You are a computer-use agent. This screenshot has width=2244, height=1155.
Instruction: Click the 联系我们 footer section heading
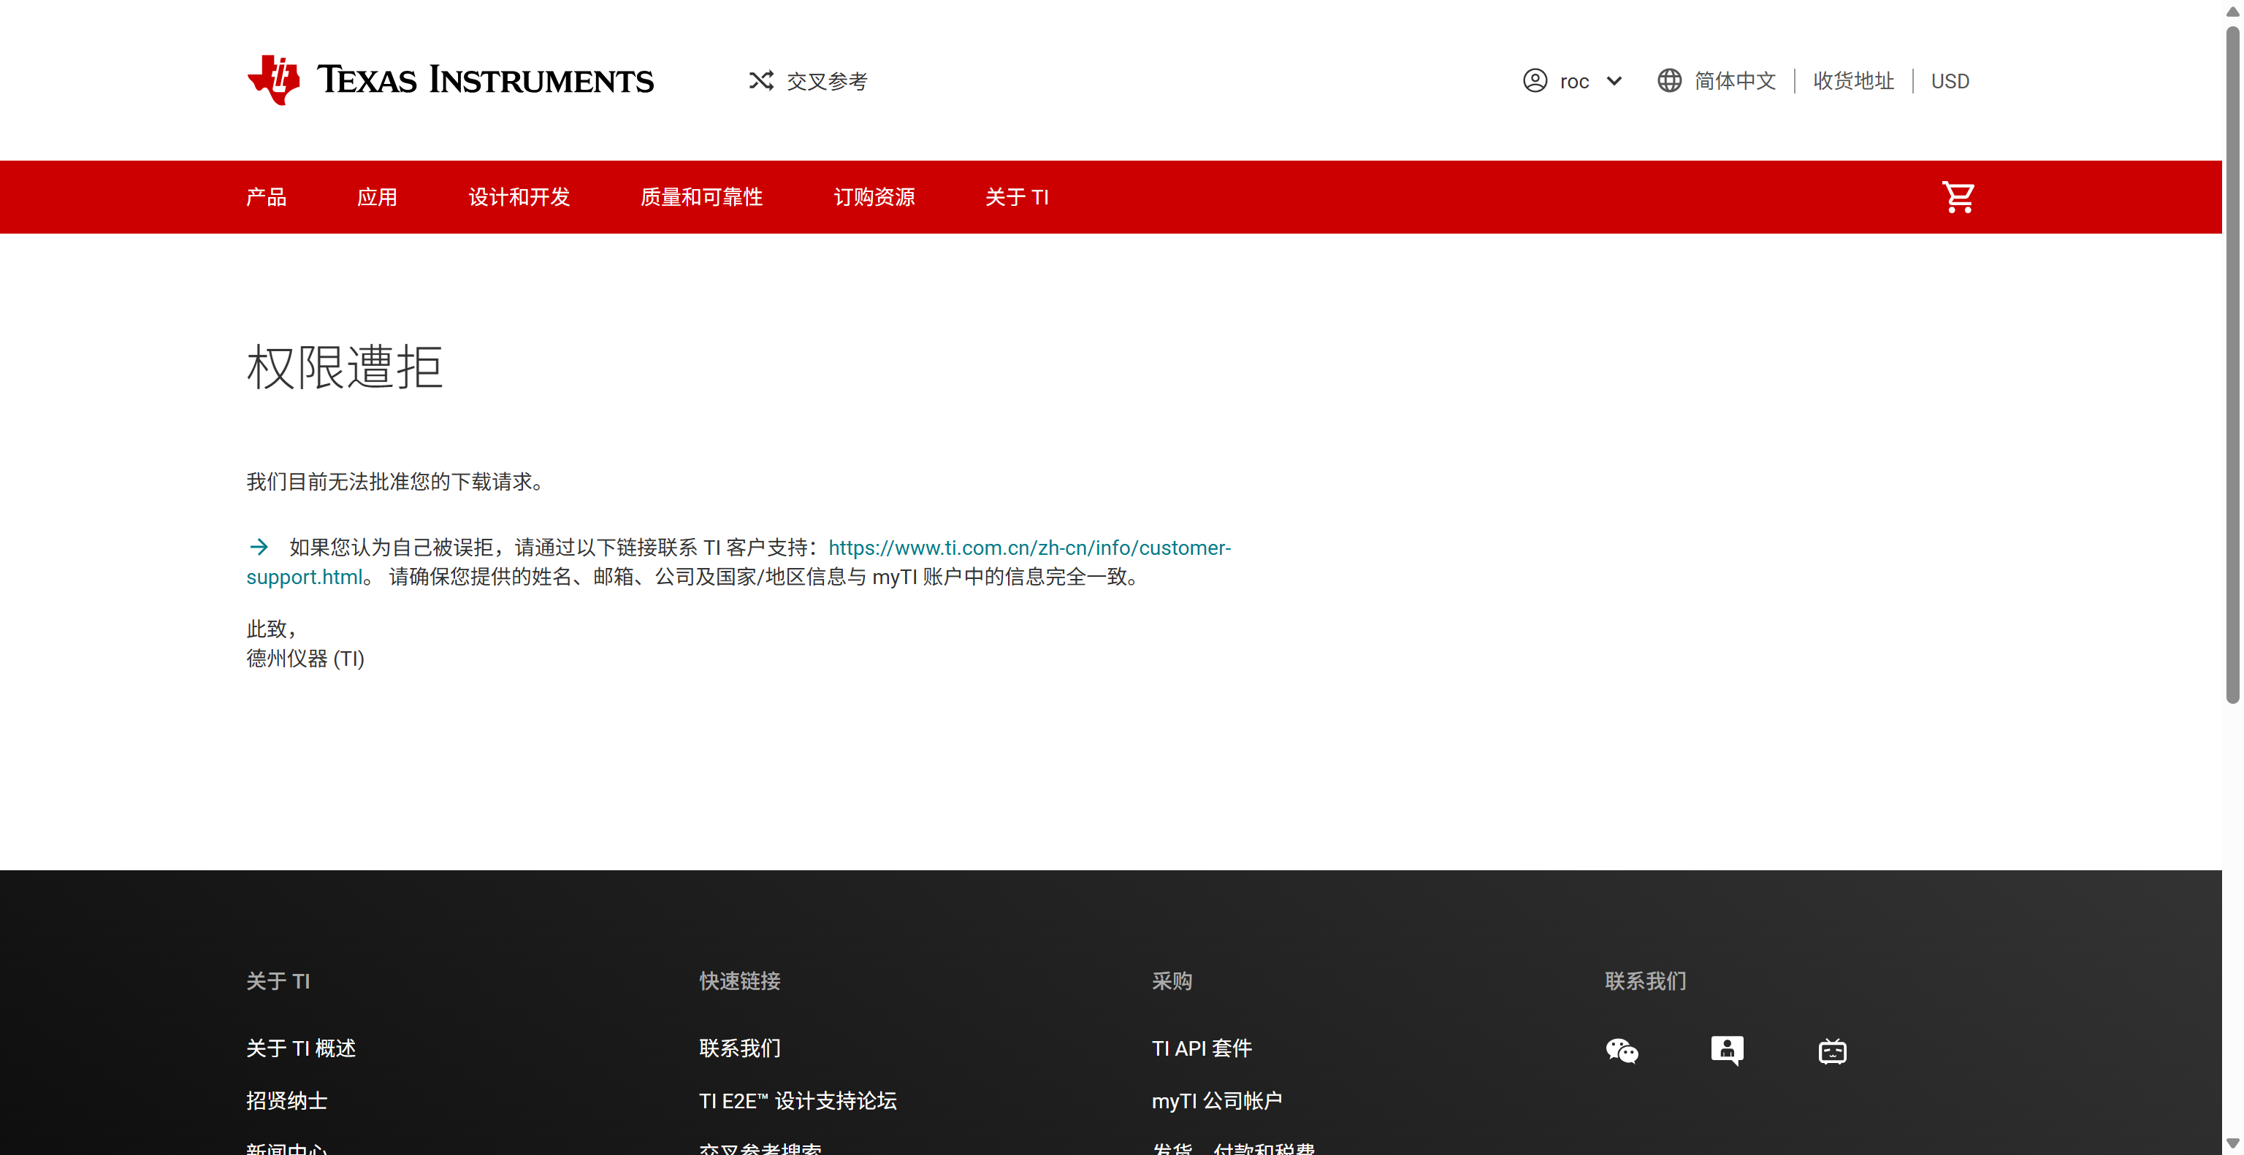tap(1646, 981)
